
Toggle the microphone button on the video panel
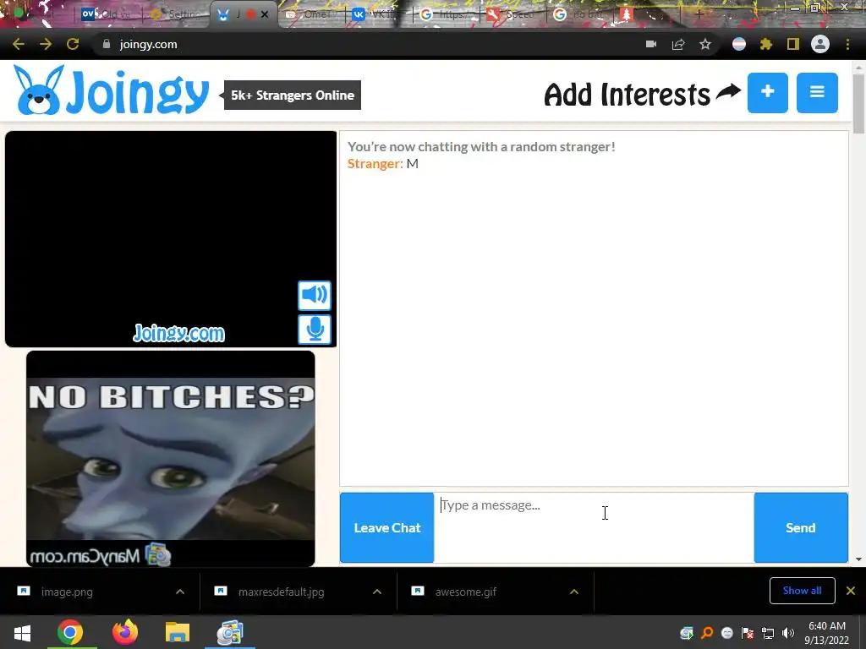[315, 330]
